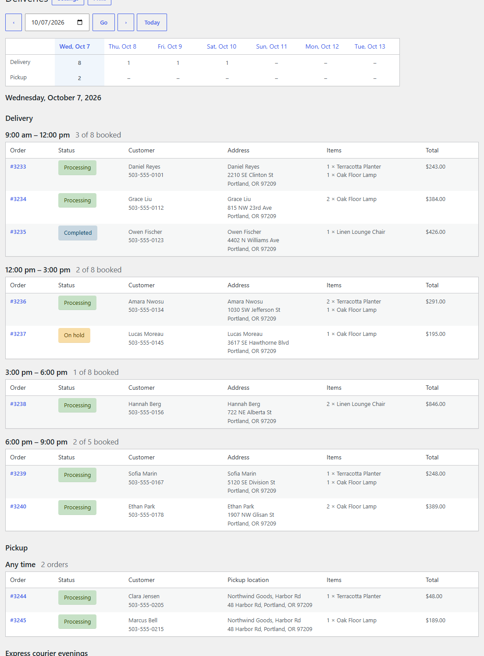The height and width of the screenshot is (656, 484).
Task: Open order #3235
Action: [x=18, y=232]
